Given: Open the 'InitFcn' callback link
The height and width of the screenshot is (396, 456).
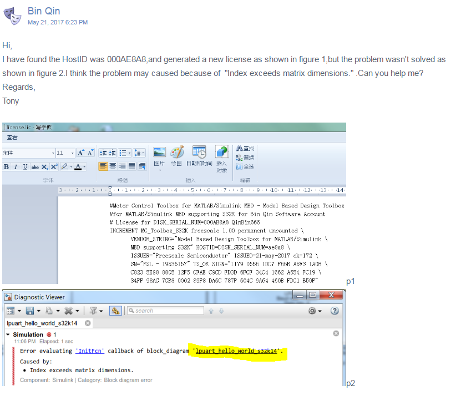Looking at the screenshot, I should [x=89, y=351].
